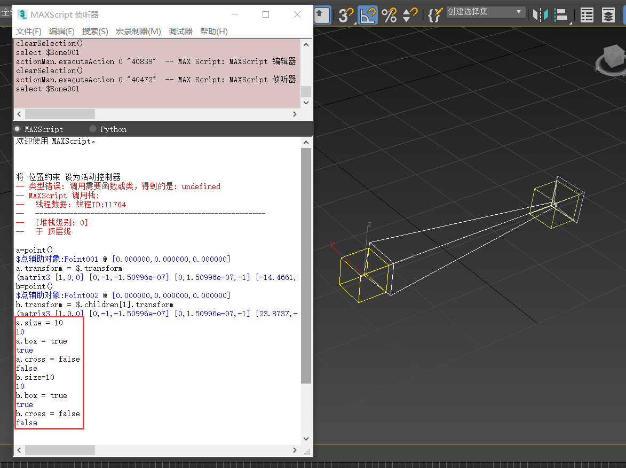Click listener output scroll down arrow
This screenshot has width=626, height=468.
[306, 439]
